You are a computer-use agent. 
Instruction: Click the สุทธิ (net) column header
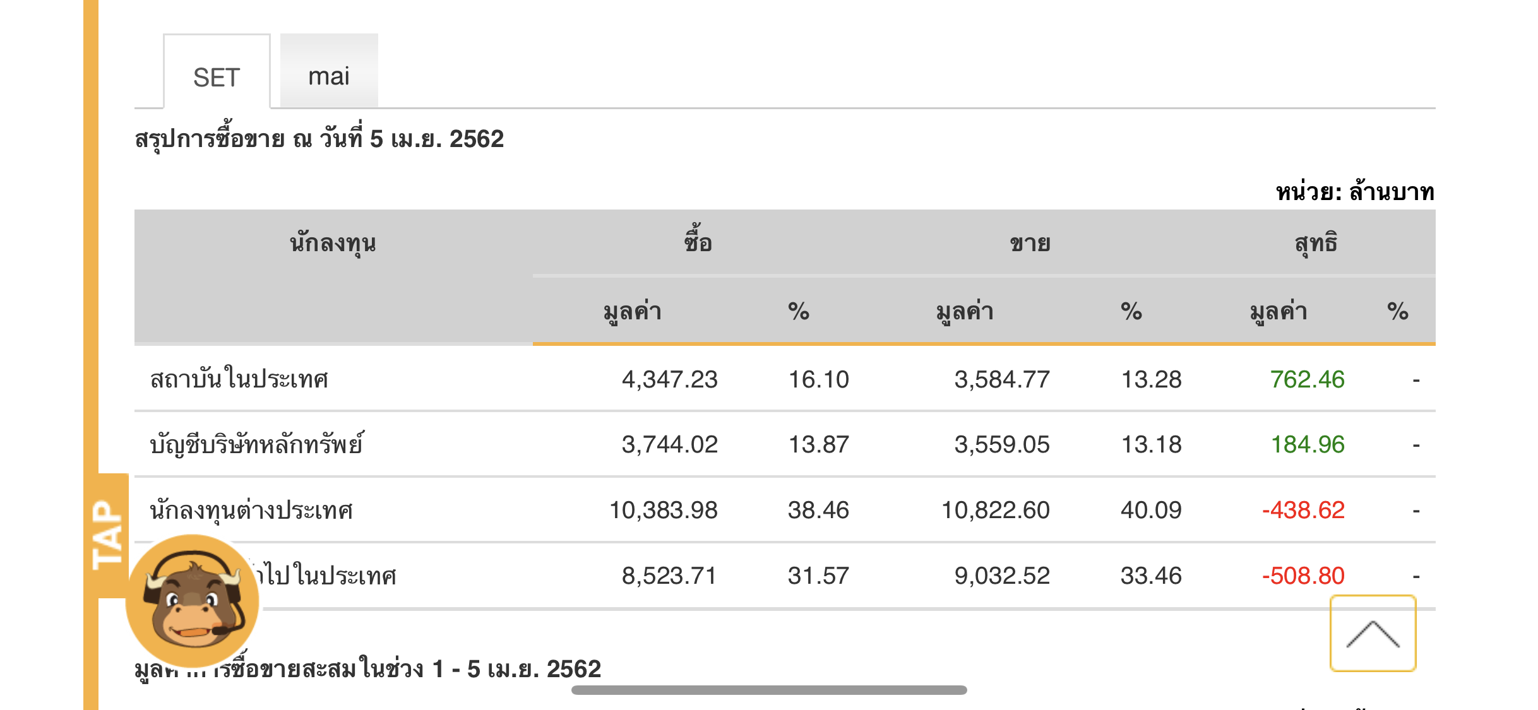click(x=1316, y=243)
